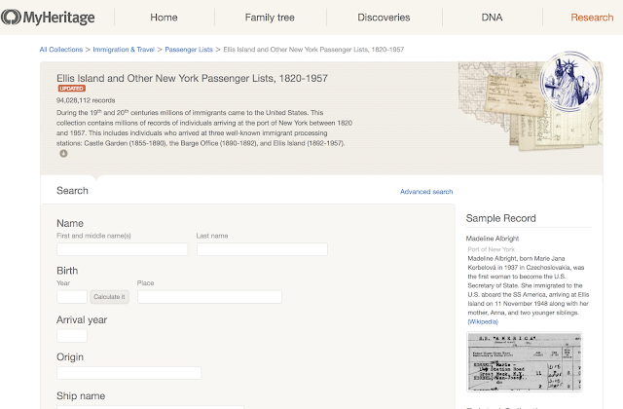Click the UPDATED badge
This screenshot has width=623, height=409.
[72, 89]
